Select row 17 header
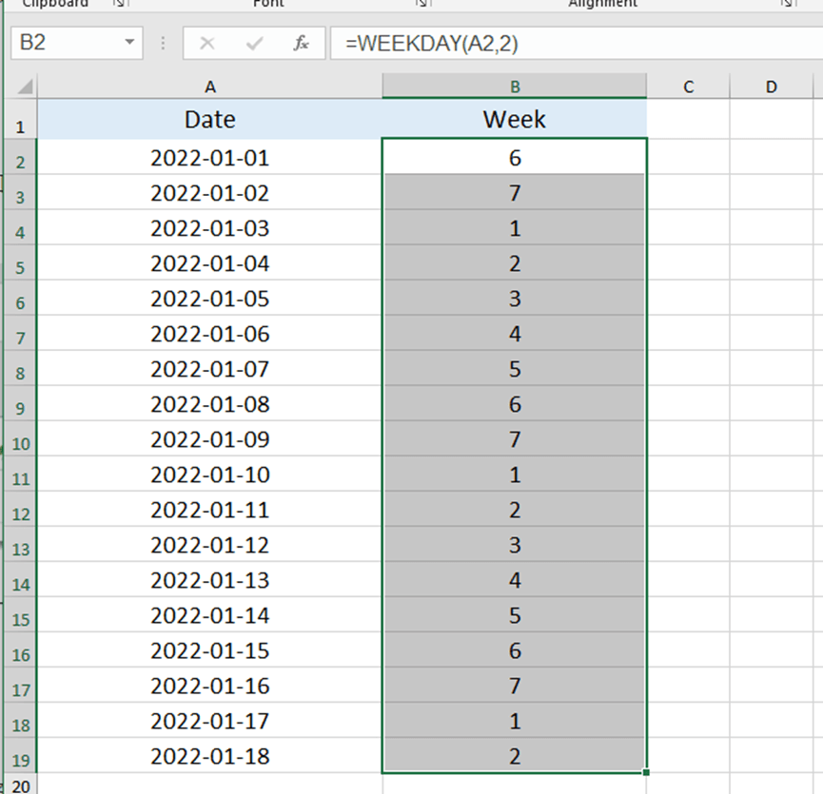 click(20, 686)
